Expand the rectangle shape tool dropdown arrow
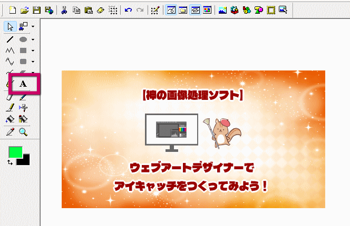The image size is (350, 226). pyautogui.click(x=33, y=51)
